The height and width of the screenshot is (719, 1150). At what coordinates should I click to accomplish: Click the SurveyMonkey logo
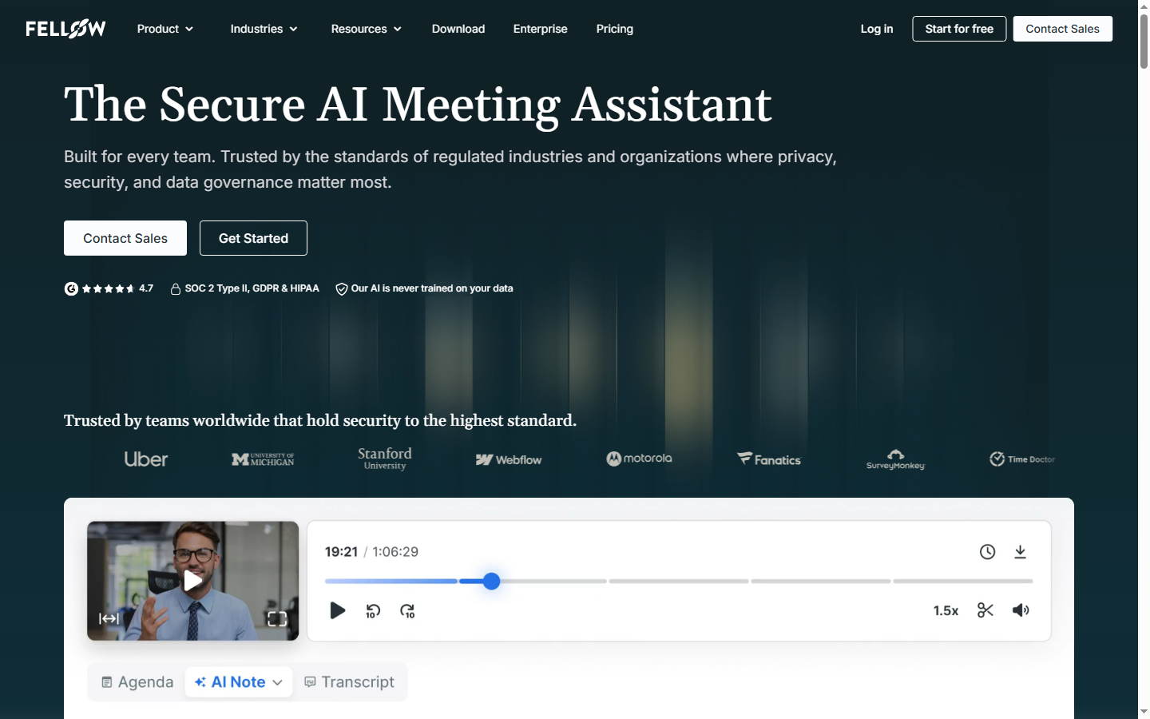895,459
